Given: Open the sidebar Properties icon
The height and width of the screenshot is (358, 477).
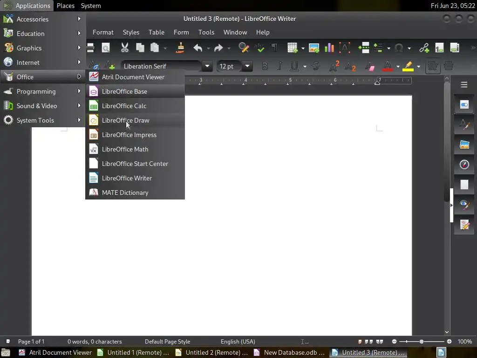Looking at the screenshot, I should tap(464, 105).
